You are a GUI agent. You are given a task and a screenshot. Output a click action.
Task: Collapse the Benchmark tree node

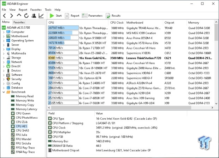click(x=4, y=92)
